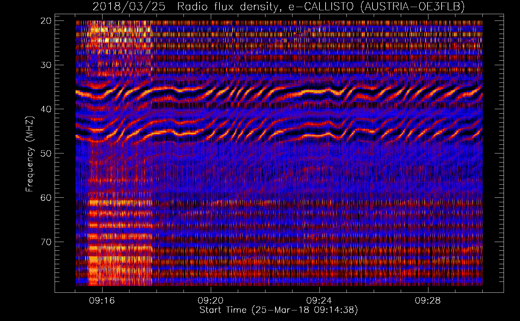Click the time tick label '09:24'
520x321 pixels.
coord(319,301)
